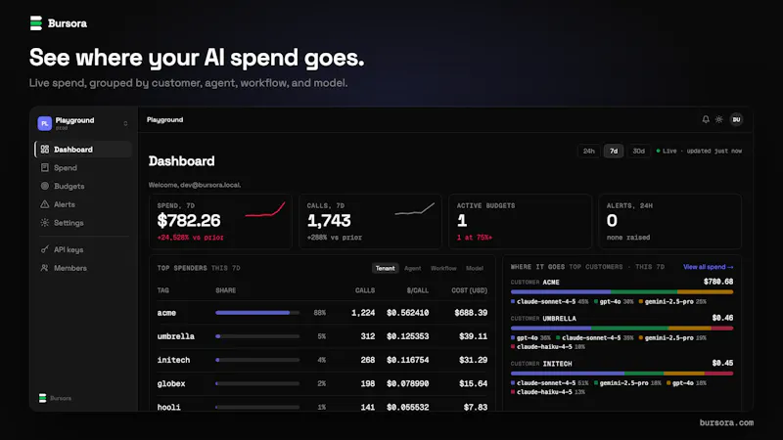Open the BU user avatar menu
The image size is (783, 440).
(736, 119)
